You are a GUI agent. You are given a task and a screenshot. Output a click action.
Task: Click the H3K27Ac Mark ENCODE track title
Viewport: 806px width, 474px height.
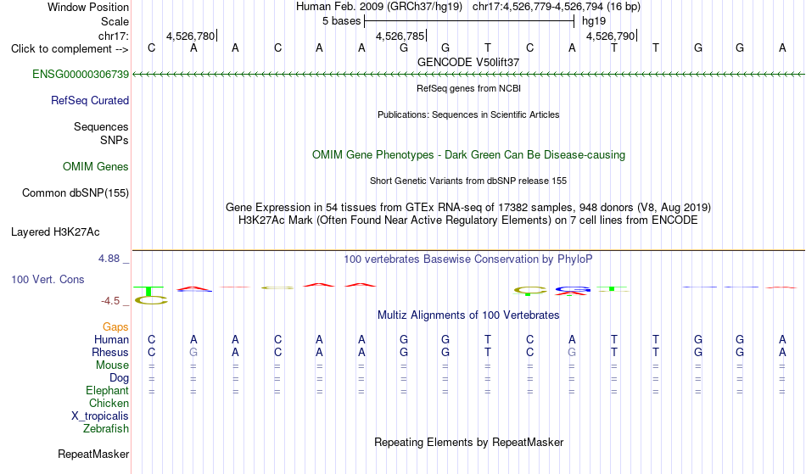[468, 220]
